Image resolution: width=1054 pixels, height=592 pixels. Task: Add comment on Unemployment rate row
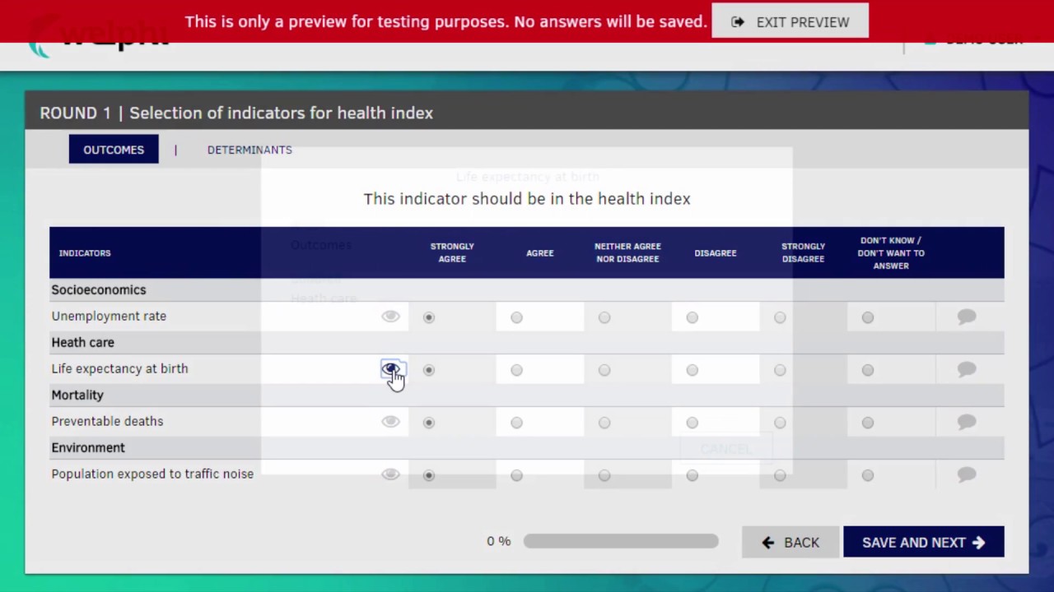coord(966,317)
